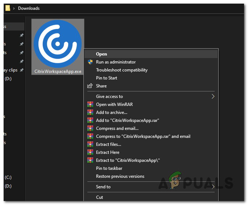Click WinRAR icon beside Compress and email...
The image size is (248, 205).
(90, 128)
